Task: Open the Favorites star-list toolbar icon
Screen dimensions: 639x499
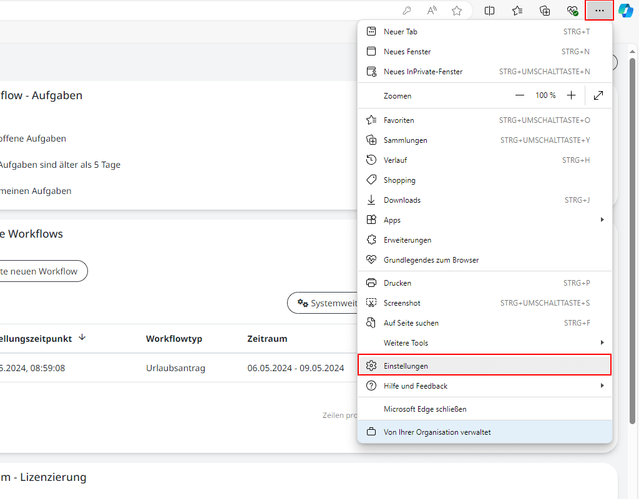Action: pos(517,11)
